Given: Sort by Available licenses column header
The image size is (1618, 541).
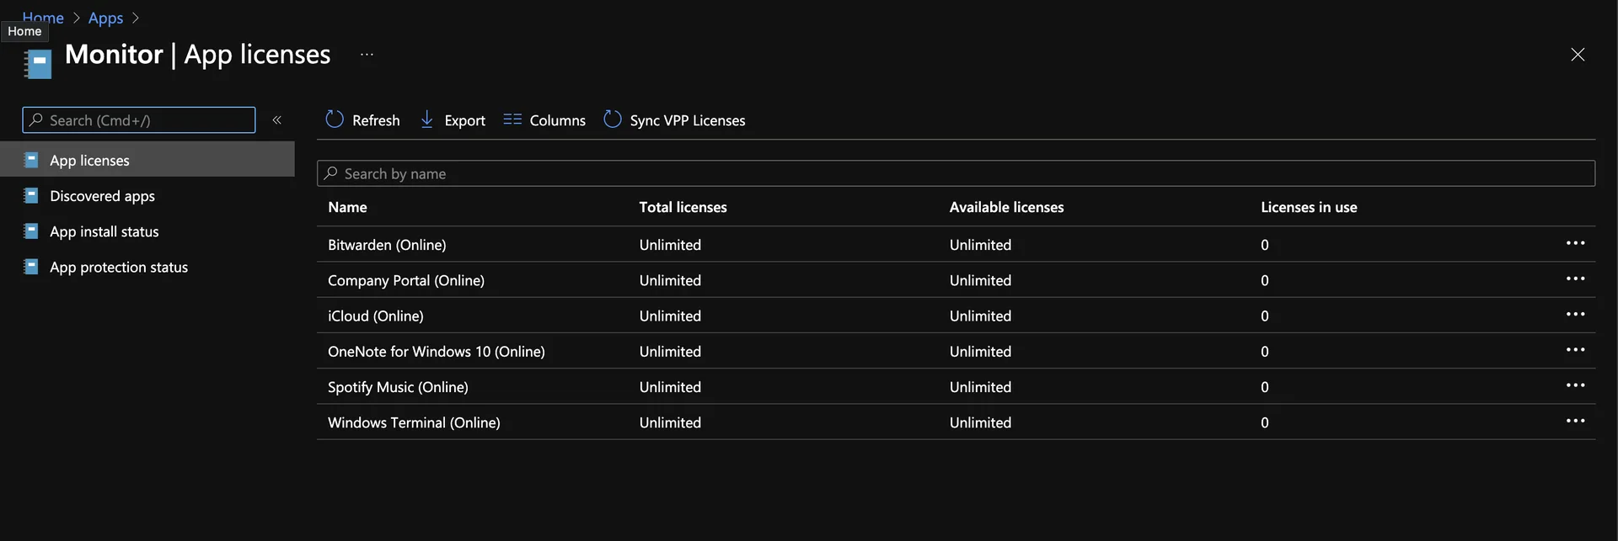Looking at the screenshot, I should point(1006,207).
